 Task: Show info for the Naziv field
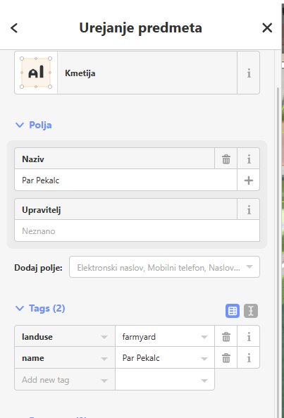[249, 159]
